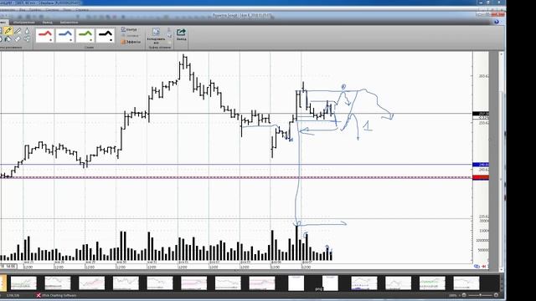Open Snagit help via blue question icon

coord(497,22)
